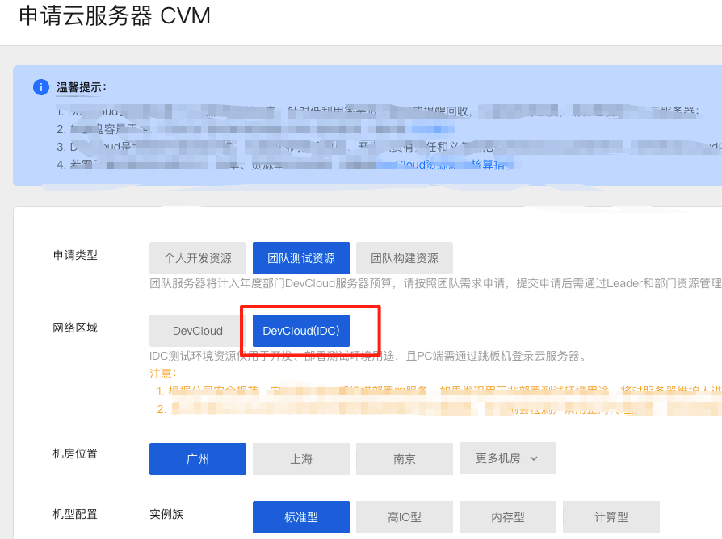Viewport: 722px width, 539px height.
Task: Click the orange 注意 notice text
Action: [163, 374]
